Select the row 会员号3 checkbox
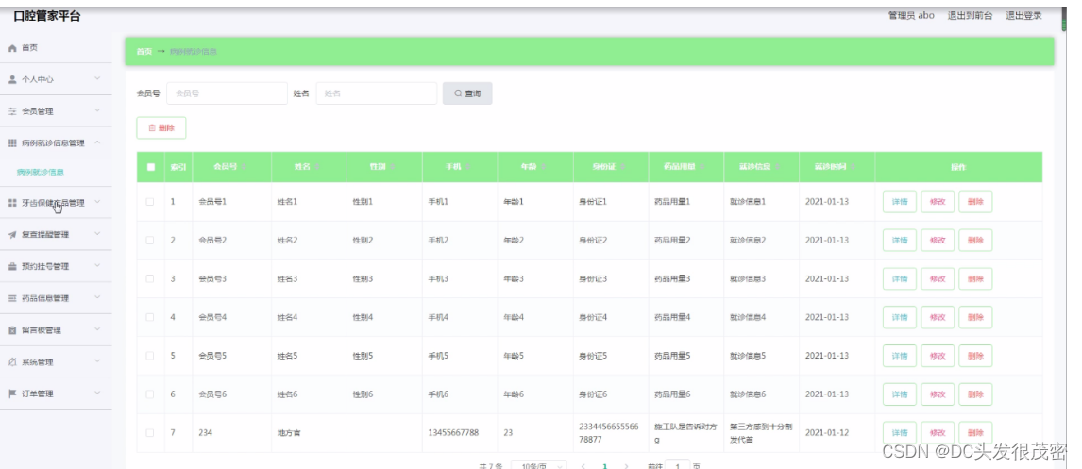Viewport: 1082px width, 469px height. pos(150,278)
